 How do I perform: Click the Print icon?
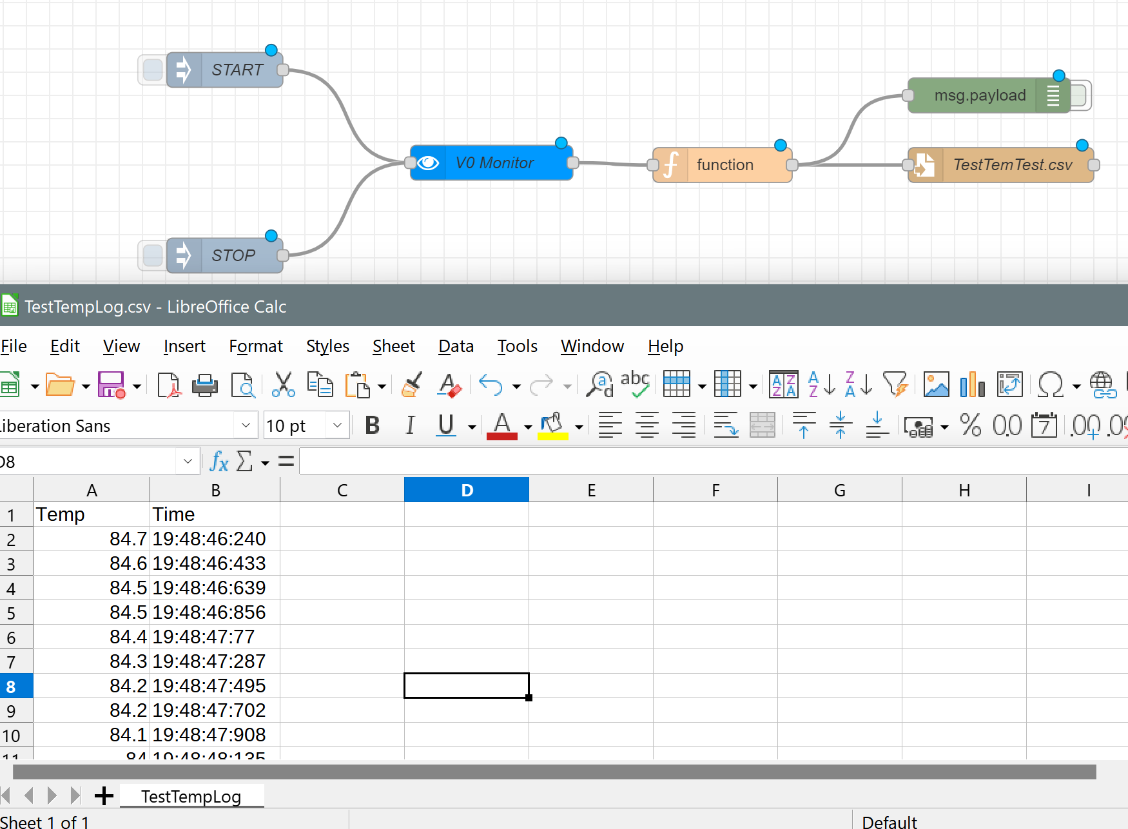tap(205, 385)
